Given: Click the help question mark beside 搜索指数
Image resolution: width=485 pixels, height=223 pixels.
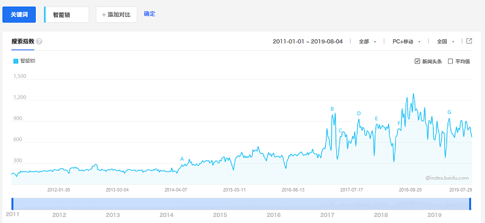Looking at the screenshot, I should (x=39, y=41).
